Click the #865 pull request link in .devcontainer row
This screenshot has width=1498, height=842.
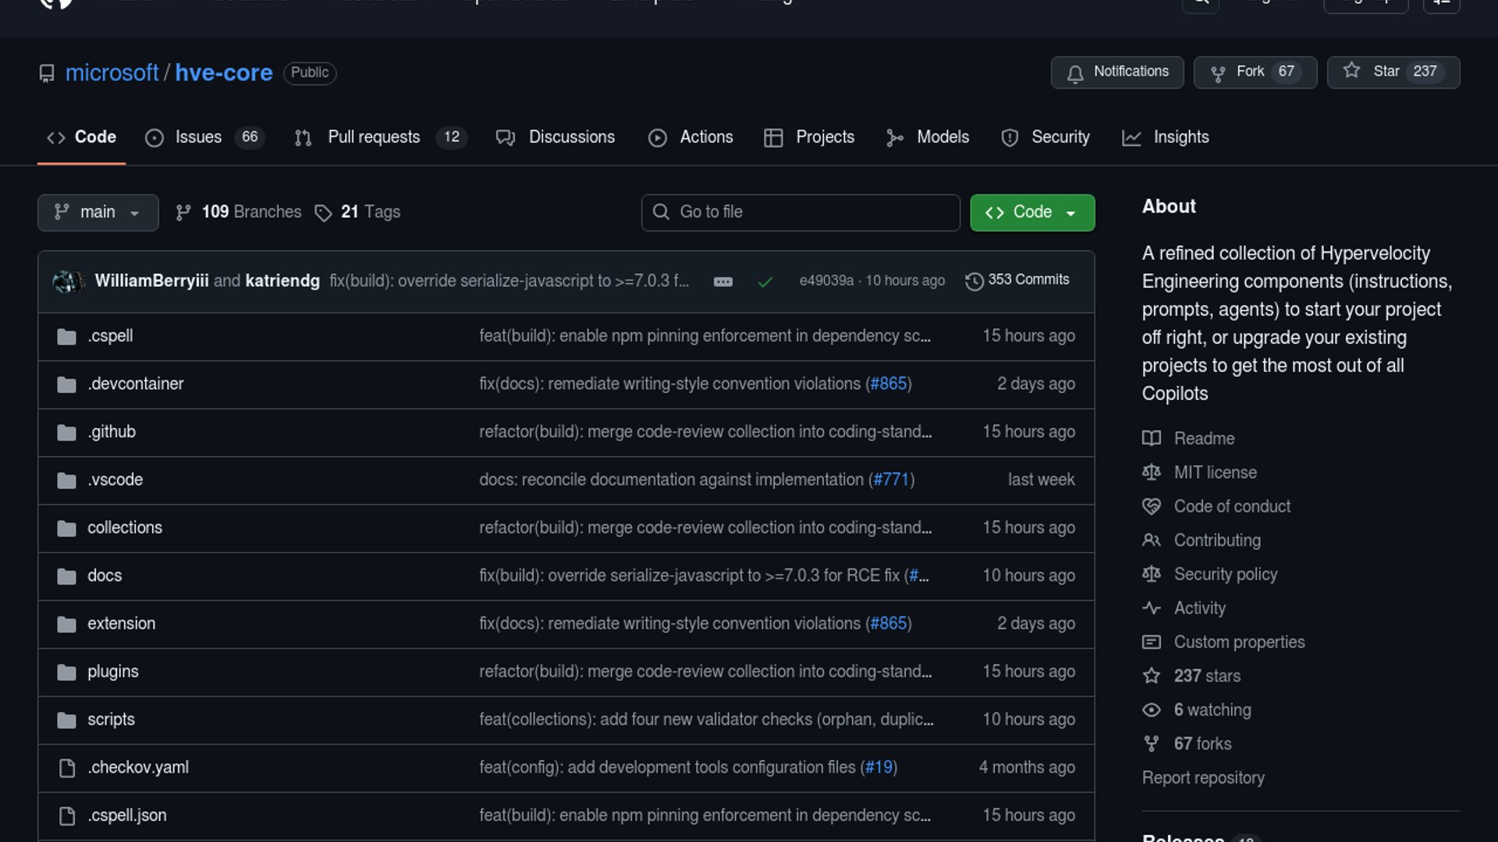click(x=888, y=384)
